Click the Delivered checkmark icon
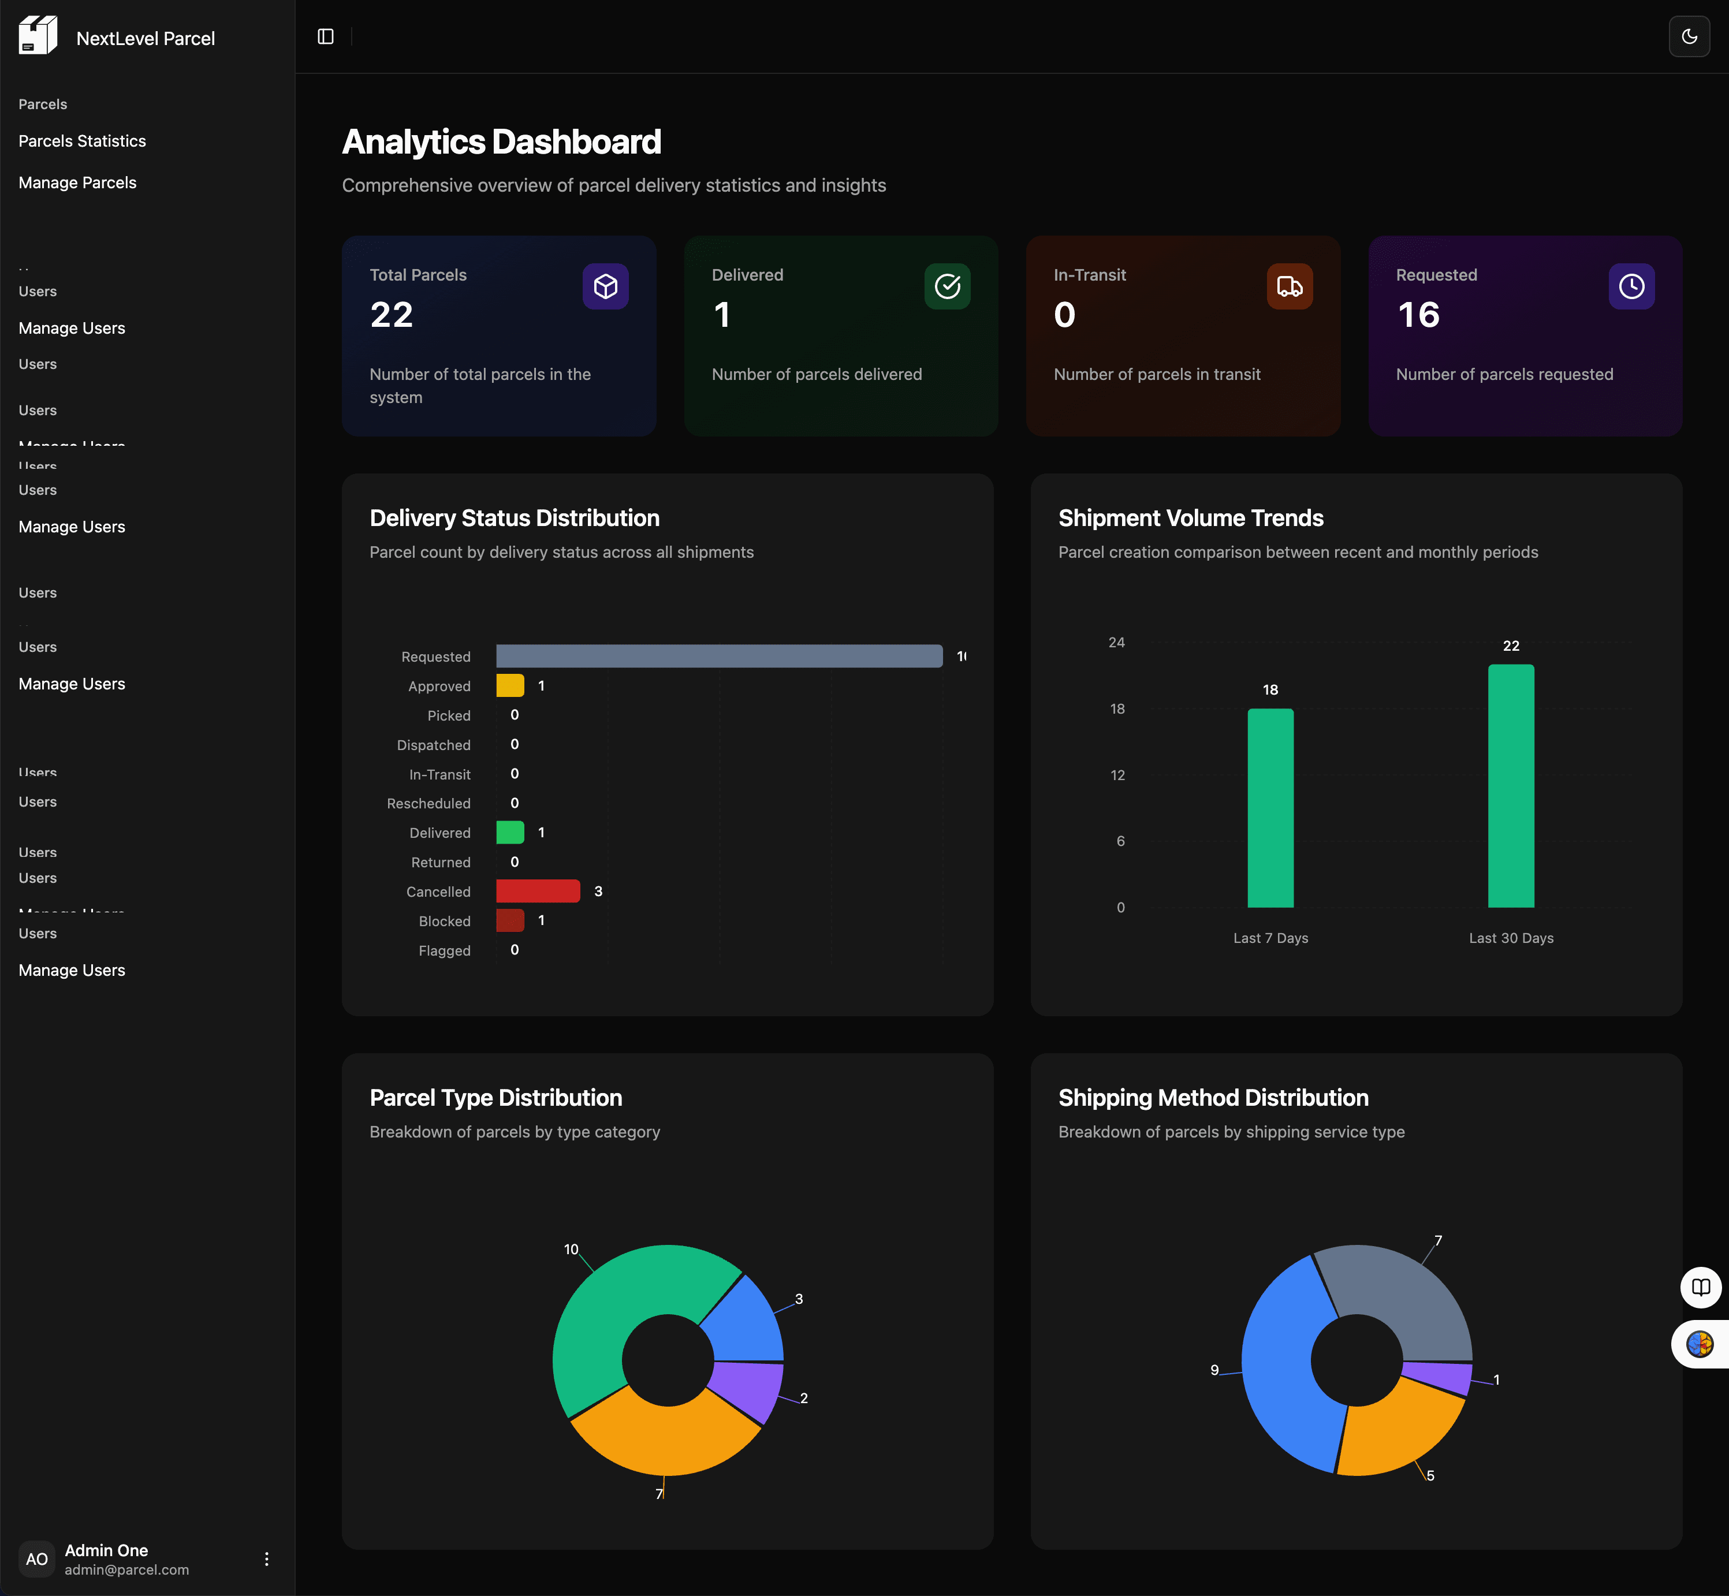Screen dimensions: 1729x1596 pyautogui.click(x=948, y=287)
